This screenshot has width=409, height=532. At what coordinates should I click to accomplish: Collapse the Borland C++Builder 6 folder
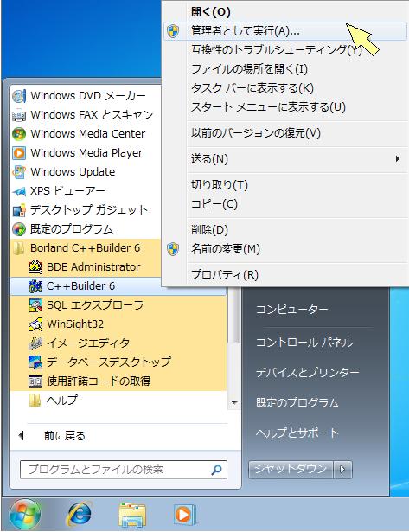[85, 248]
